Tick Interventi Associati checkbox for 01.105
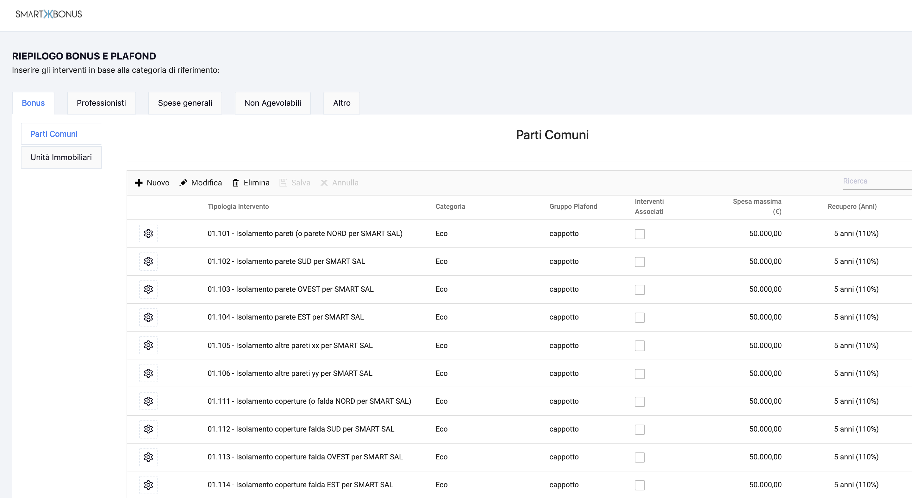Image resolution: width=912 pixels, height=498 pixels. point(640,346)
